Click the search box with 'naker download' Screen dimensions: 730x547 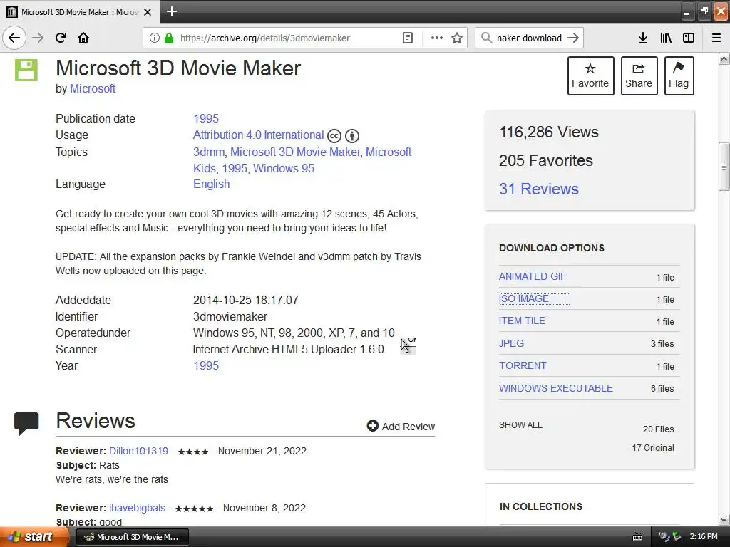(529, 38)
